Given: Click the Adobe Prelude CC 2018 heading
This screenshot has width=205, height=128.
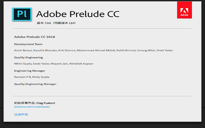Looking at the screenshot, I should [35, 37].
